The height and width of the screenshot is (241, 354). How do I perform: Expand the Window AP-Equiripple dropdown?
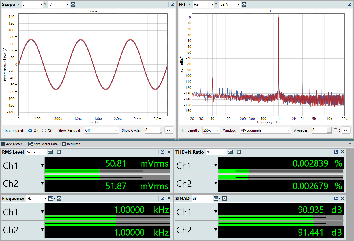[x=265, y=130]
